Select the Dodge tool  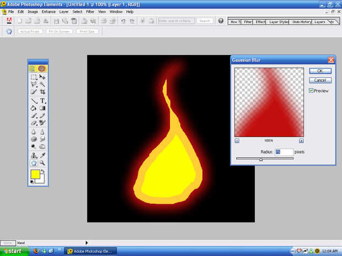(x=34, y=146)
